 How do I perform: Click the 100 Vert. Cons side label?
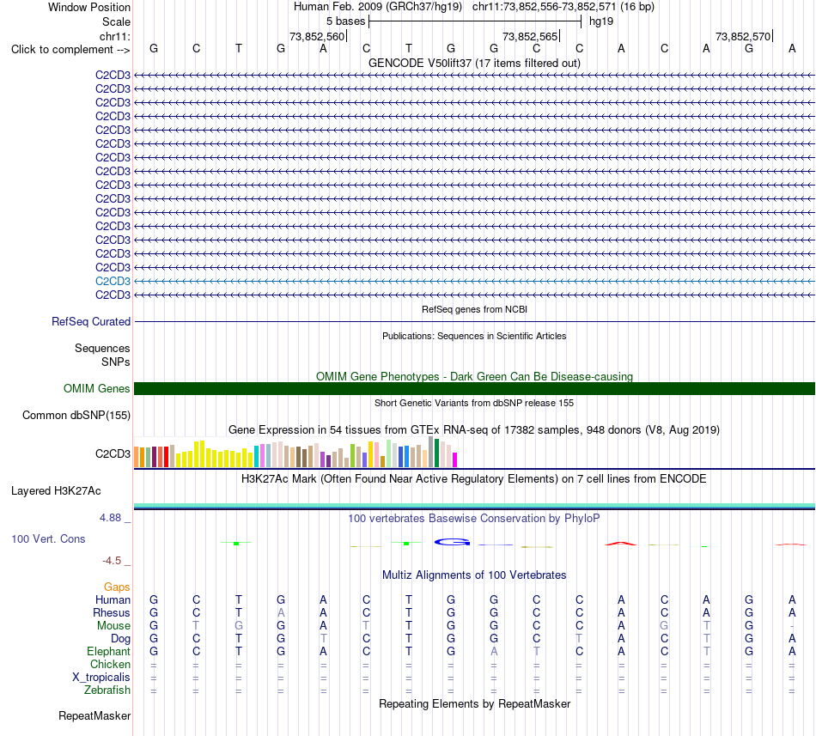tap(48, 539)
